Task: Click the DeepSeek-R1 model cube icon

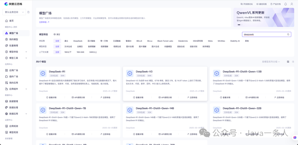Action: coord(43,73)
